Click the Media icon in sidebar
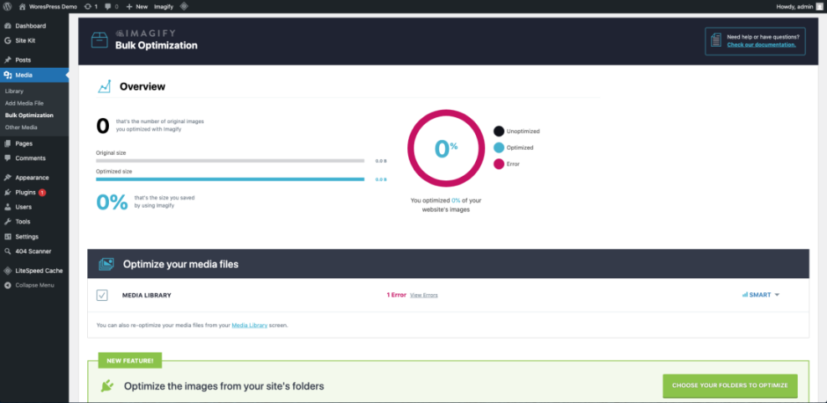This screenshot has height=403, width=827. (8, 75)
